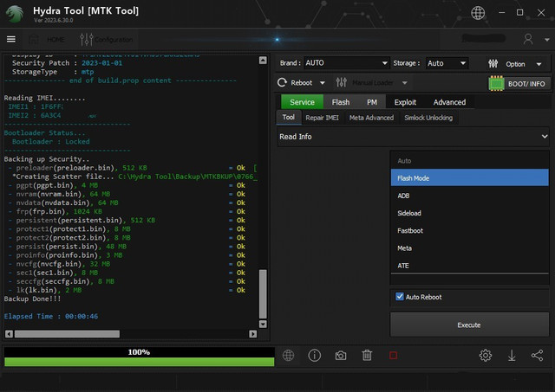Image resolution: width=555 pixels, height=392 pixels.
Task: Choose ATE in the mode list
Action: coord(470,266)
